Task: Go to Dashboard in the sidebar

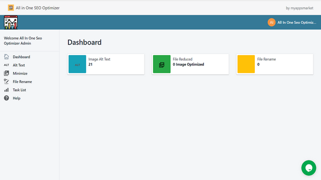Action: point(21,57)
